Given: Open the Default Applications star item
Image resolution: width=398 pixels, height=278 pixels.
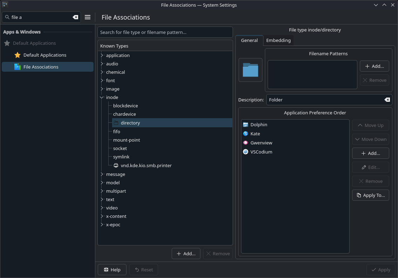Looking at the screenshot, I should click(44, 55).
